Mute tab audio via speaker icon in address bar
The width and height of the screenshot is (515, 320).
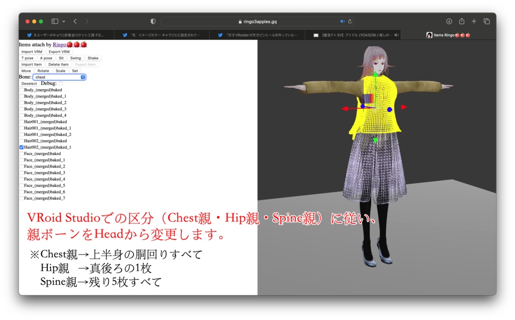[341, 21]
